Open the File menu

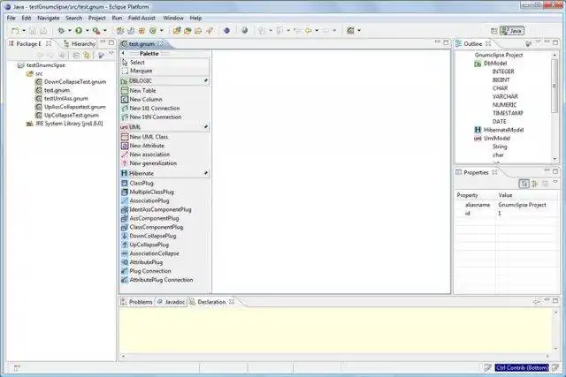pyautogui.click(x=11, y=18)
